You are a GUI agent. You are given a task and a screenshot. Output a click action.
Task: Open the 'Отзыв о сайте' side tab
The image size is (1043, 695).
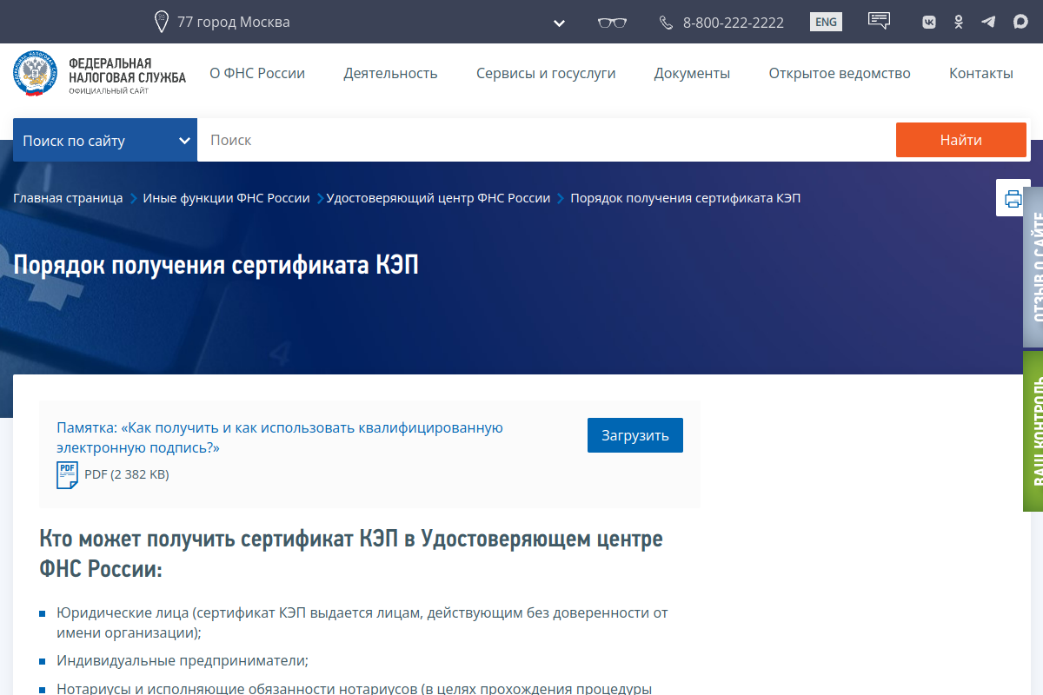(1033, 268)
